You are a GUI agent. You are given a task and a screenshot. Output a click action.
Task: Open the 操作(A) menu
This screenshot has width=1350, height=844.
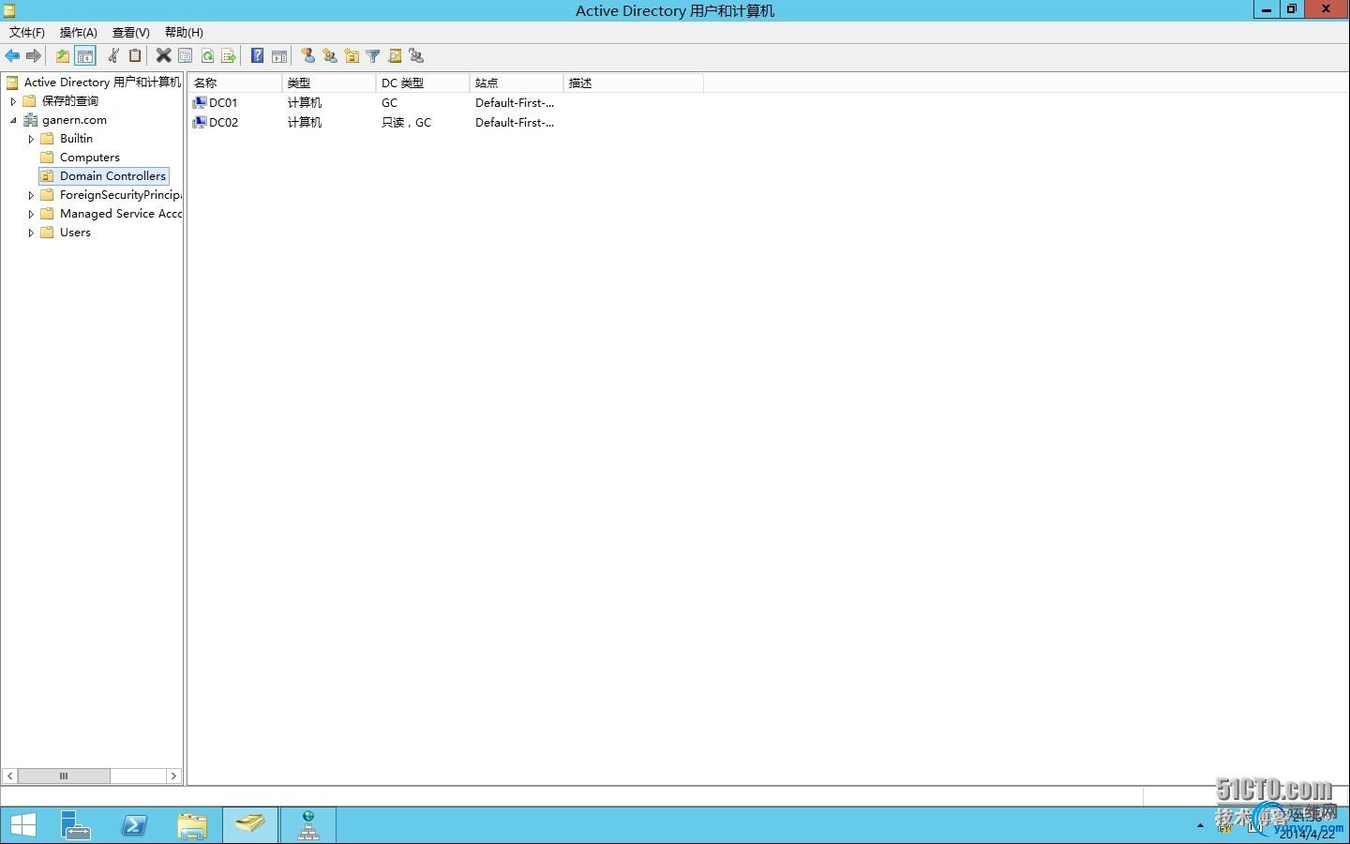79,32
